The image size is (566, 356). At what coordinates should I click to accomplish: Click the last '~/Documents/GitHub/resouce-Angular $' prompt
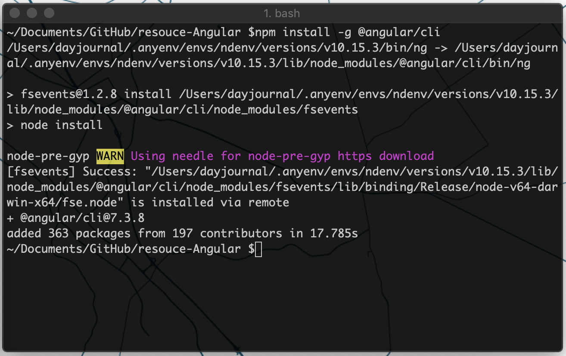point(131,249)
